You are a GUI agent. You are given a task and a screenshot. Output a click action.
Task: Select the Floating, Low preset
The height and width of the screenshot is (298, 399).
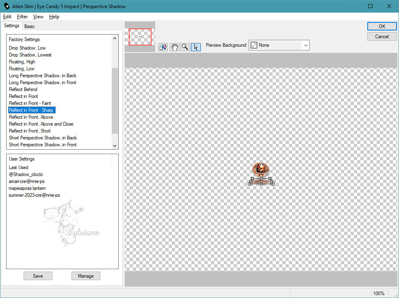(x=22, y=69)
